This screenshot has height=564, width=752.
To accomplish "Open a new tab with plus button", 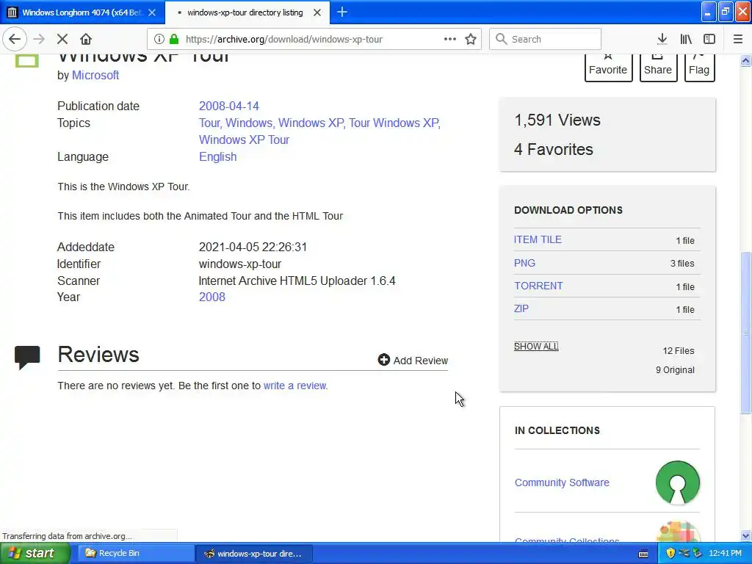I will pyautogui.click(x=342, y=12).
